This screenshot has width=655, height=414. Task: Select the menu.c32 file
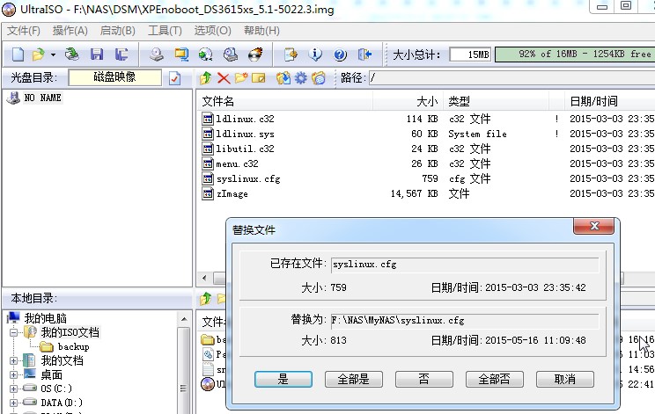click(x=237, y=163)
